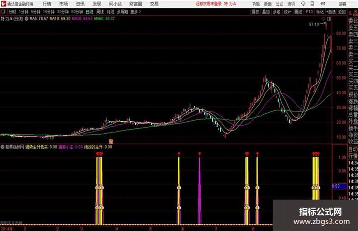This screenshot has height=231, width=358.
Task: Select the 月线 monthly period tab
Action: pos(111,12)
